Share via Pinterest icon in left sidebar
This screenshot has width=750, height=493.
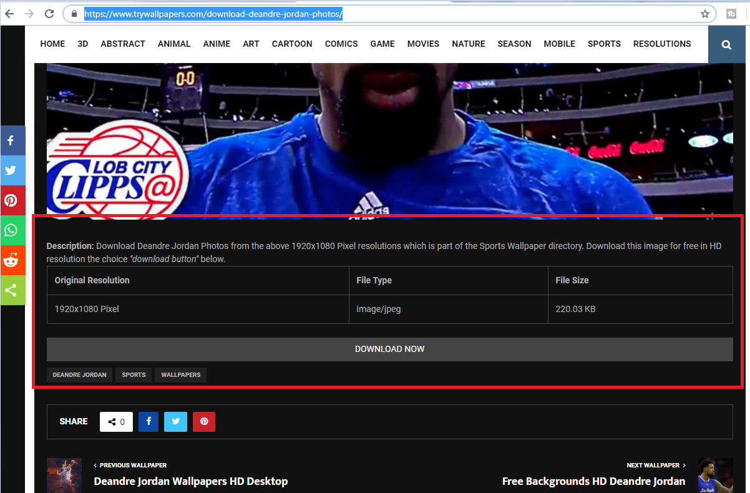[11, 200]
